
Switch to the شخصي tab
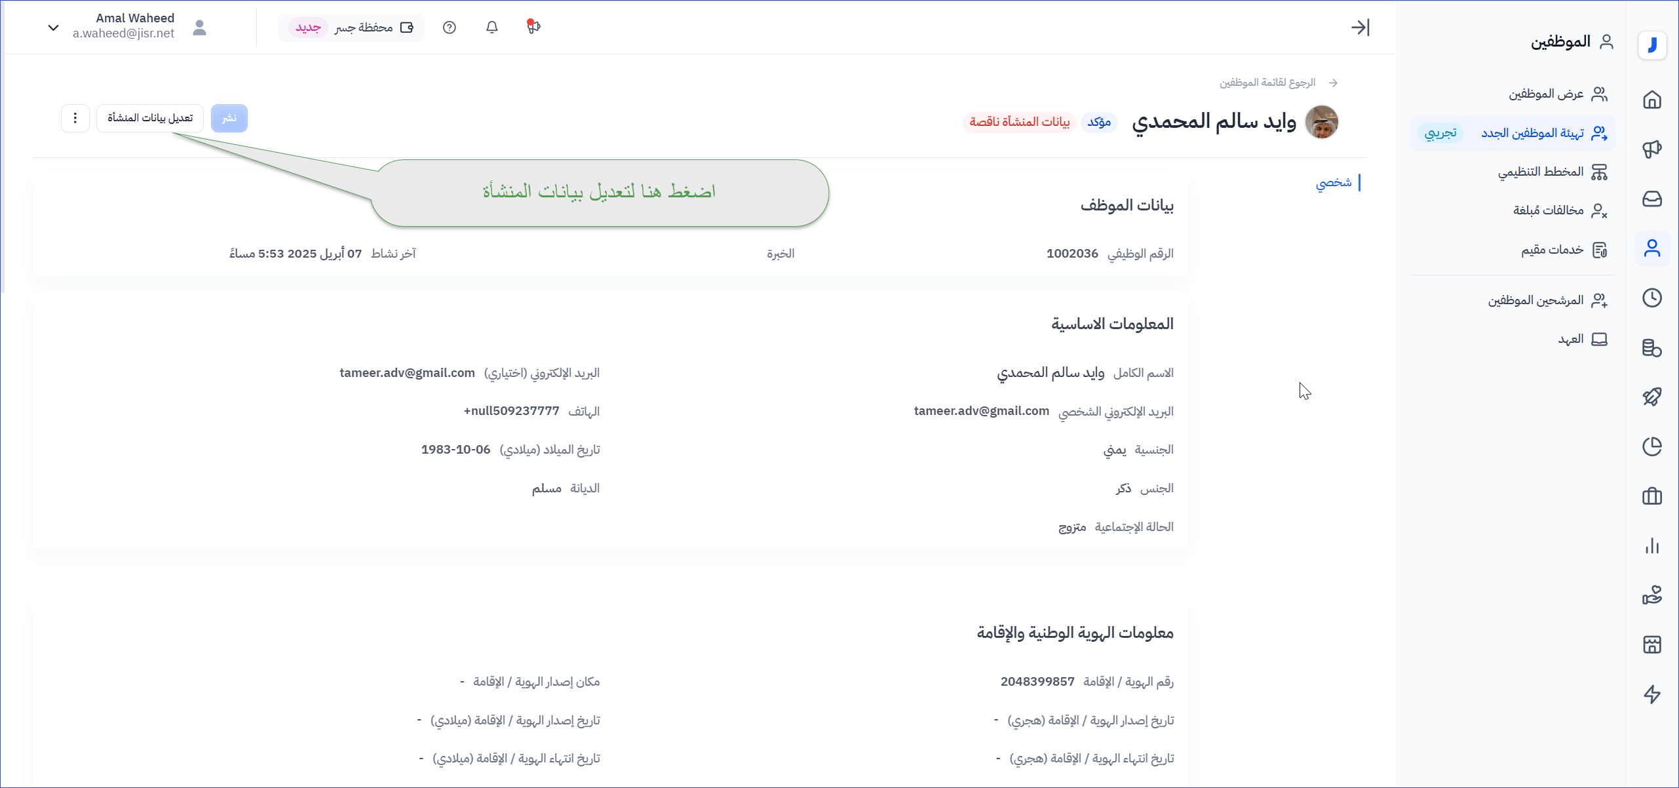click(x=1334, y=182)
